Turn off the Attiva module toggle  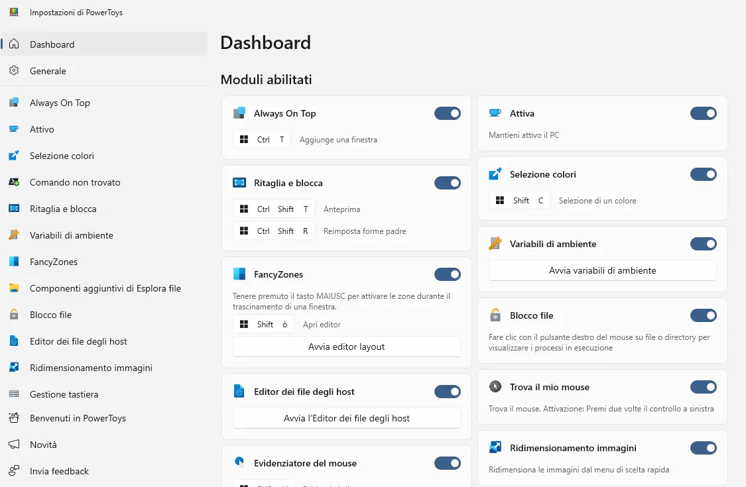[704, 113]
